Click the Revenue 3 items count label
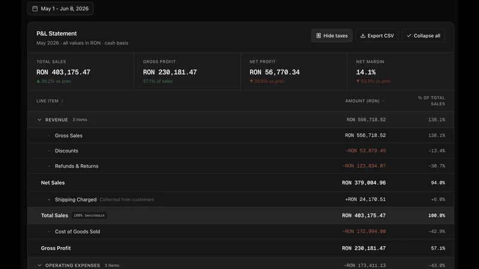 tap(80, 120)
